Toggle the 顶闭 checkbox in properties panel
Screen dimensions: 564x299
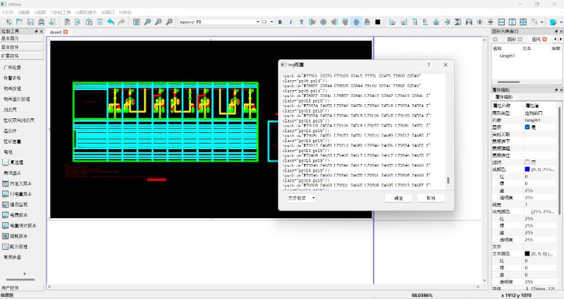[527, 162]
